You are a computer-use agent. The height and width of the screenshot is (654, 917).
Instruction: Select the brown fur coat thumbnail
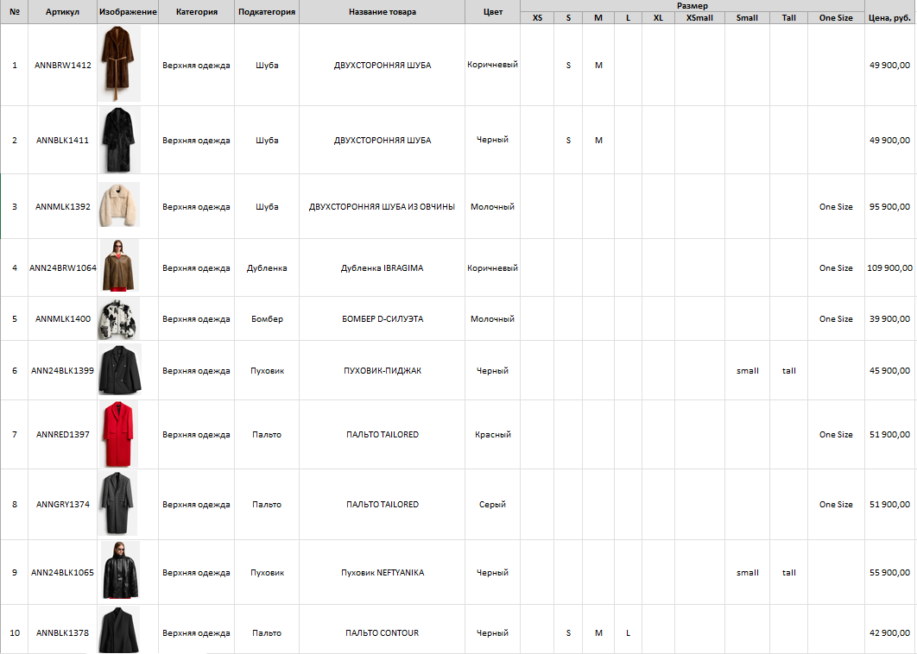coord(120,65)
